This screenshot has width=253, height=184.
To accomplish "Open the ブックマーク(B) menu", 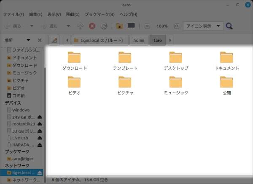I will click(x=100, y=14).
